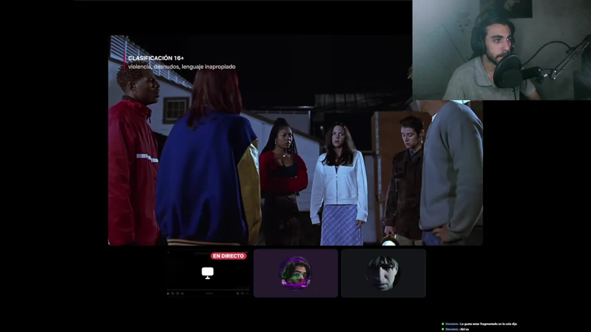Click the chat message 'Ahí va'
The height and width of the screenshot is (332, 591).
(464, 329)
